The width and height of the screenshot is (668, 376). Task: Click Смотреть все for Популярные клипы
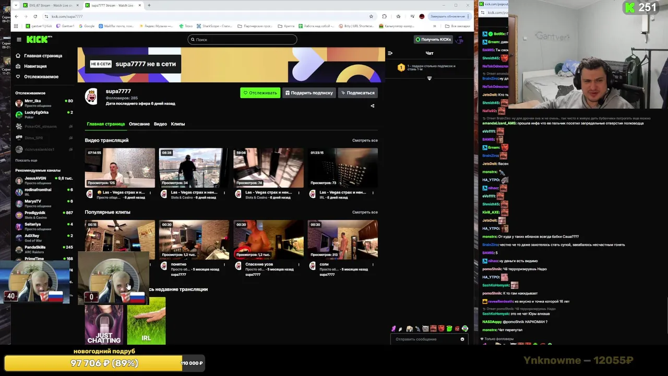click(x=365, y=213)
